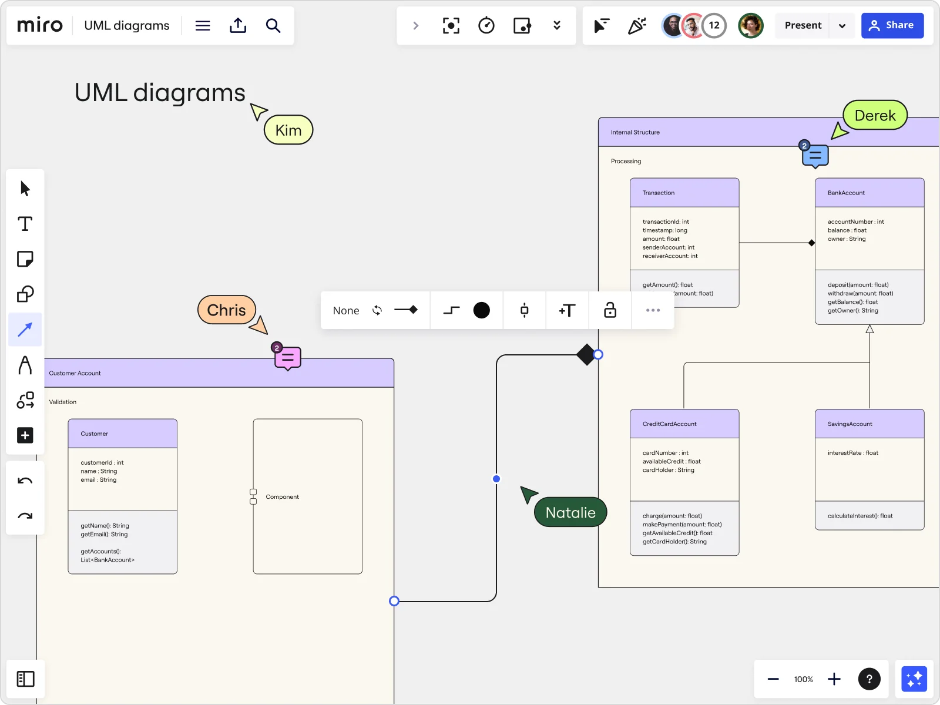The width and height of the screenshot is (940, 705).
Task: Toggle the frames panel at bottom left
Action: 25,679
